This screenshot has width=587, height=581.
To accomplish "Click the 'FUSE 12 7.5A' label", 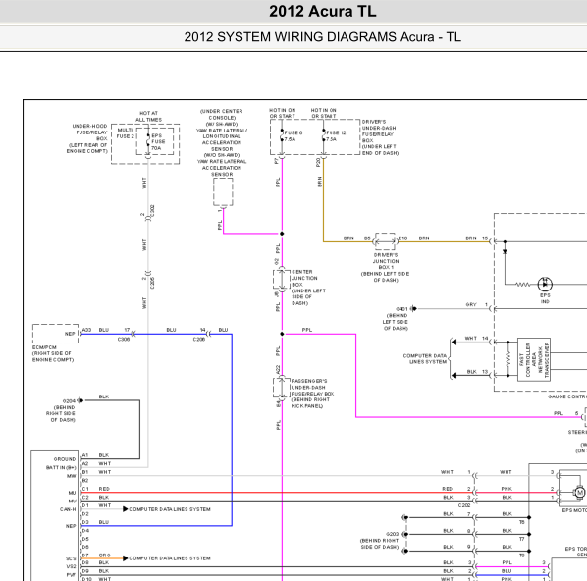I will pyautogui.click(x=336, y=135).
